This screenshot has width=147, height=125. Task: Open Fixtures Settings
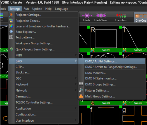[x=112, y=90]
